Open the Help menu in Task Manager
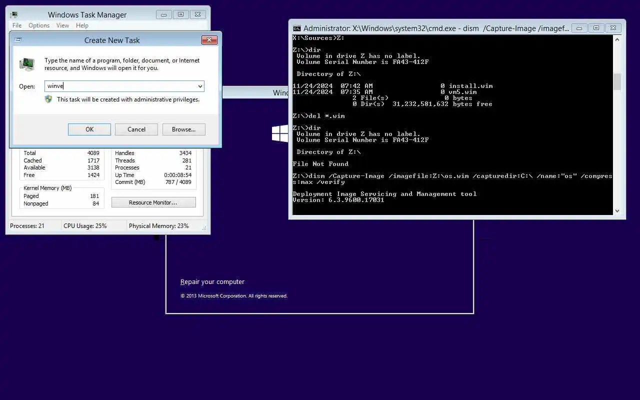The width and height of the screenshot is (640, 400). [x=82, y=25]
